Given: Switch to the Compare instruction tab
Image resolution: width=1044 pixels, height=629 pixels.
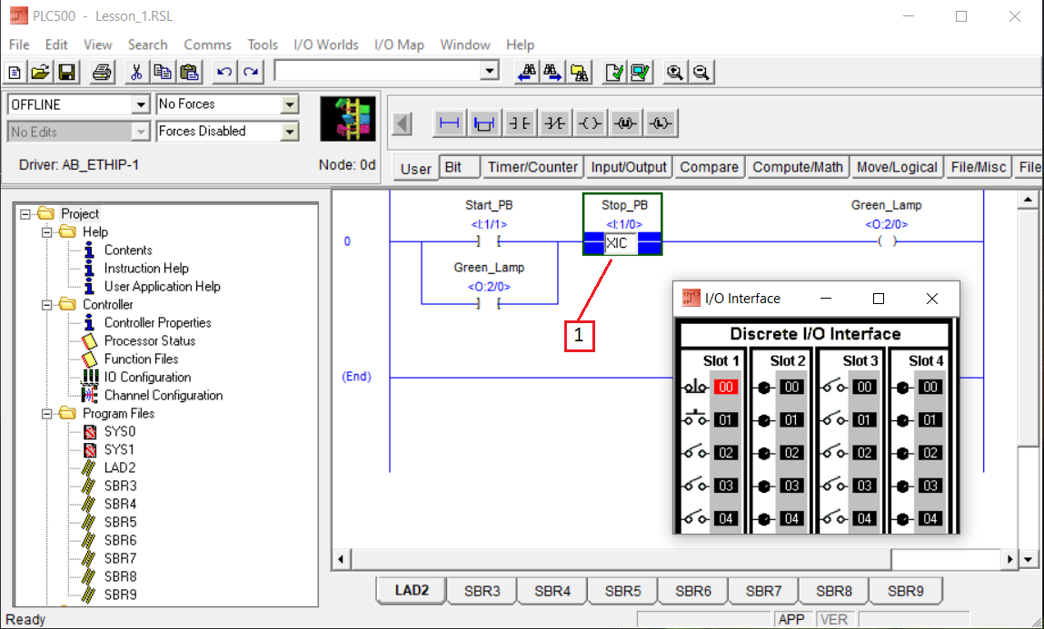Looking at the screenshot, I should point(709,167).
